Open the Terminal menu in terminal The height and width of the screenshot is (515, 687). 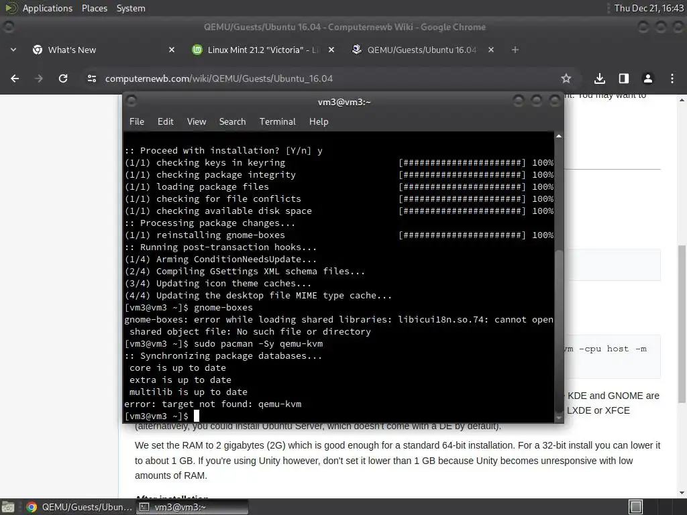(277, 122)
